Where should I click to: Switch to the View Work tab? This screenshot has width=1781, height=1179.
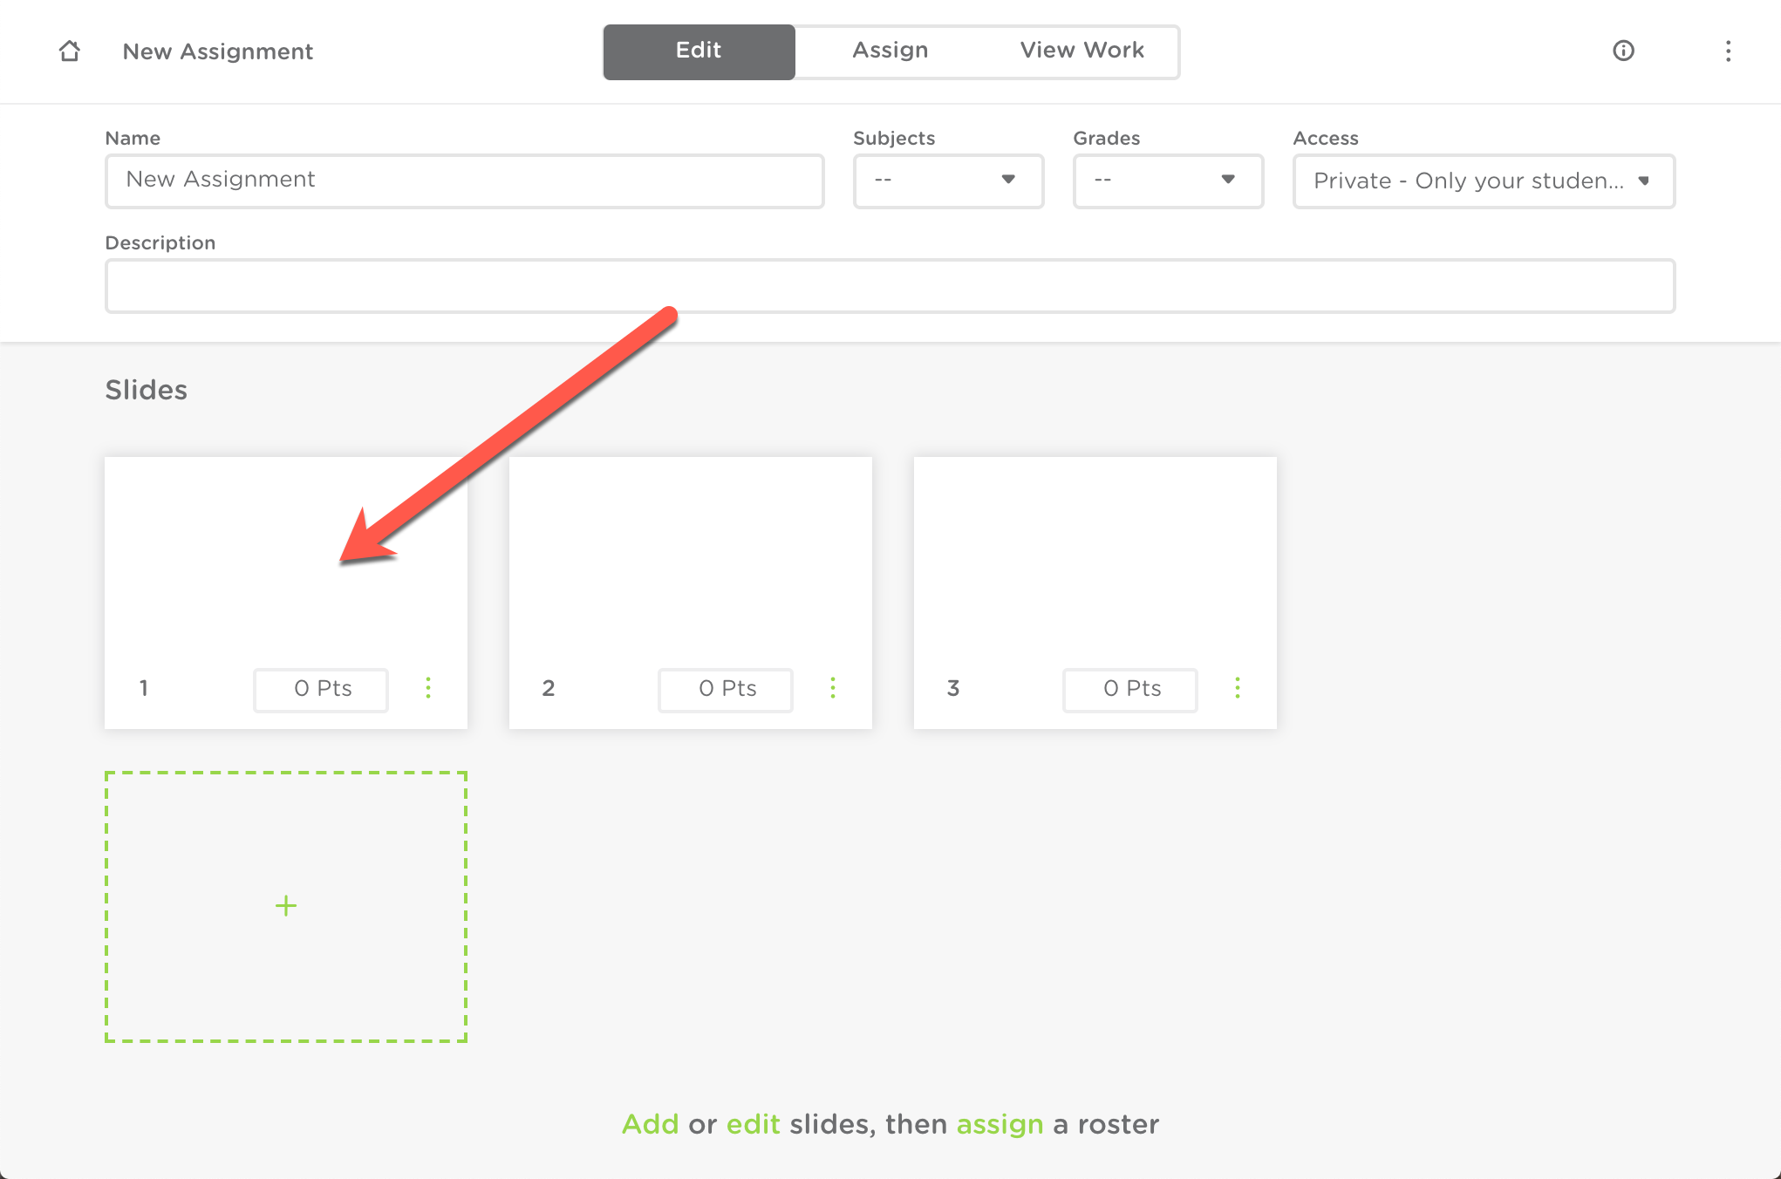point(1082,51)
